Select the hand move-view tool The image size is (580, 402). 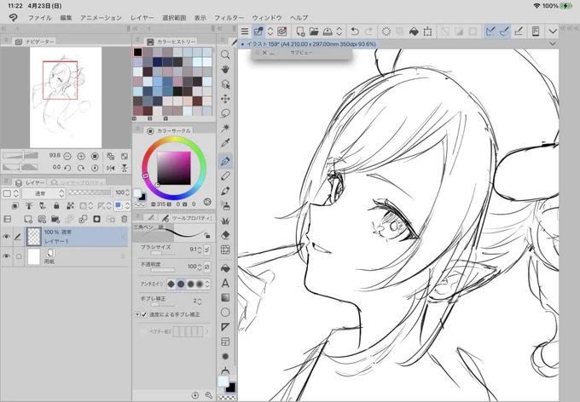click(x=225, y=70)
